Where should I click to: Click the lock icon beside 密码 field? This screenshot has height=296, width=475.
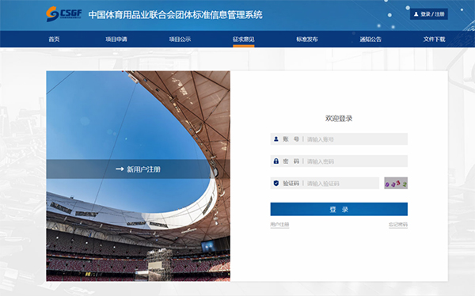pos(276,161)
